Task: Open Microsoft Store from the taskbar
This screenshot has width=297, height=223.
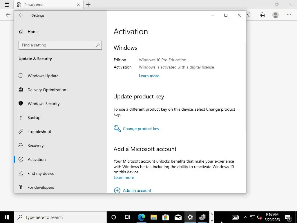Action: (x=166, y=217)
